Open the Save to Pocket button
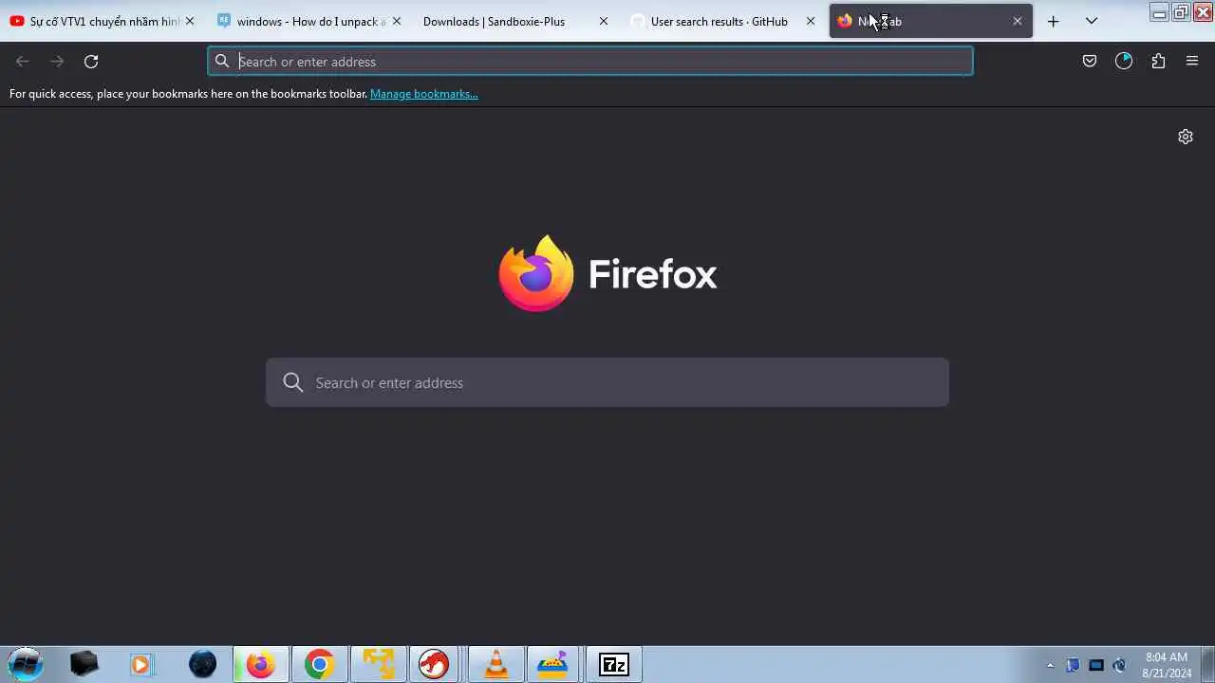 tap(1090, 62)
